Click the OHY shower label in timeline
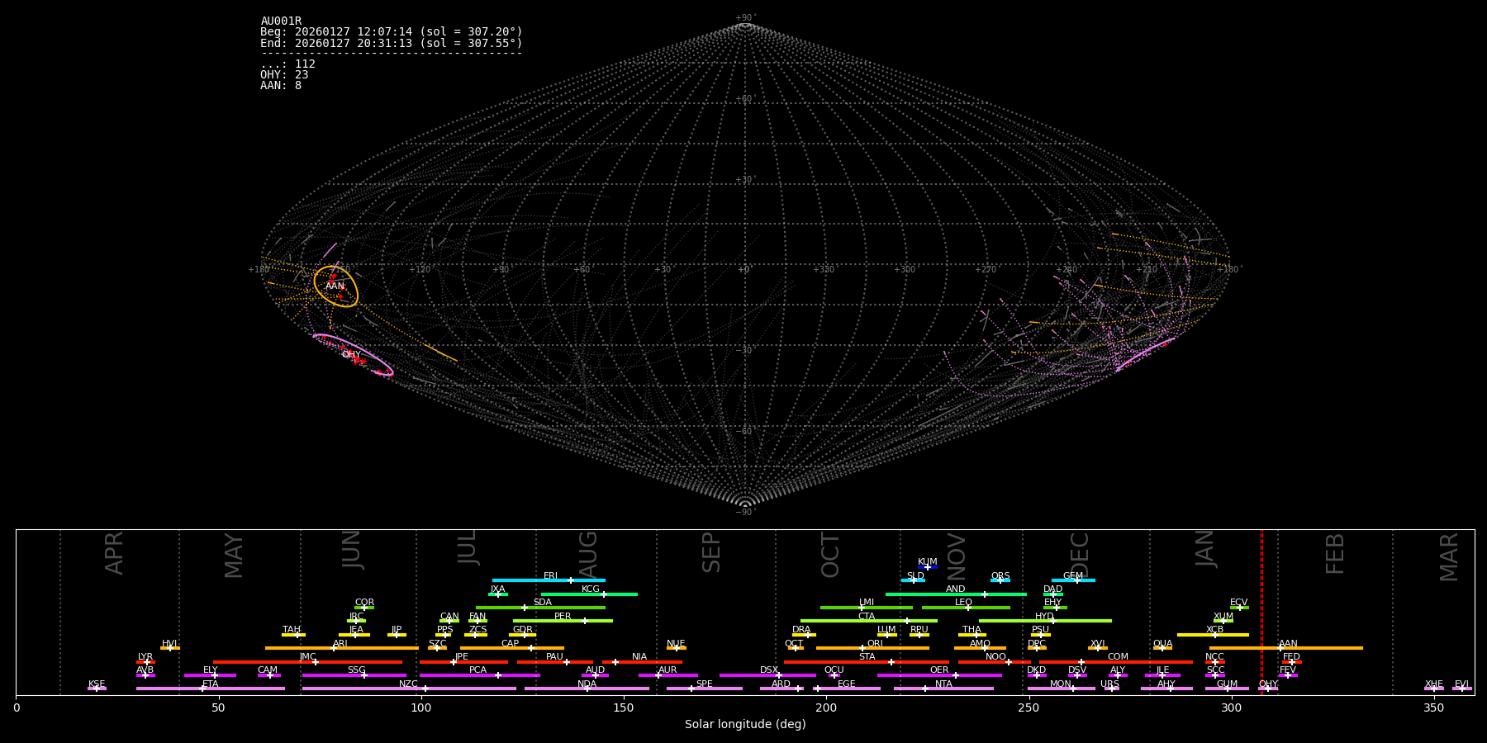The width and height of the screenshot is (1487, 743). pyautogui.click(x=1268, y=684)
